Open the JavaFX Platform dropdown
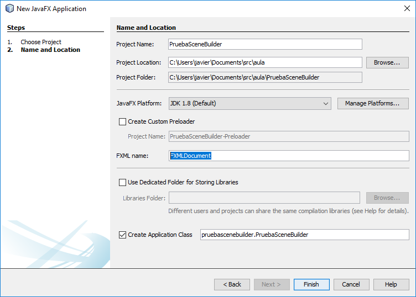This screenshot has height=297, width=416. click(249, 103)
